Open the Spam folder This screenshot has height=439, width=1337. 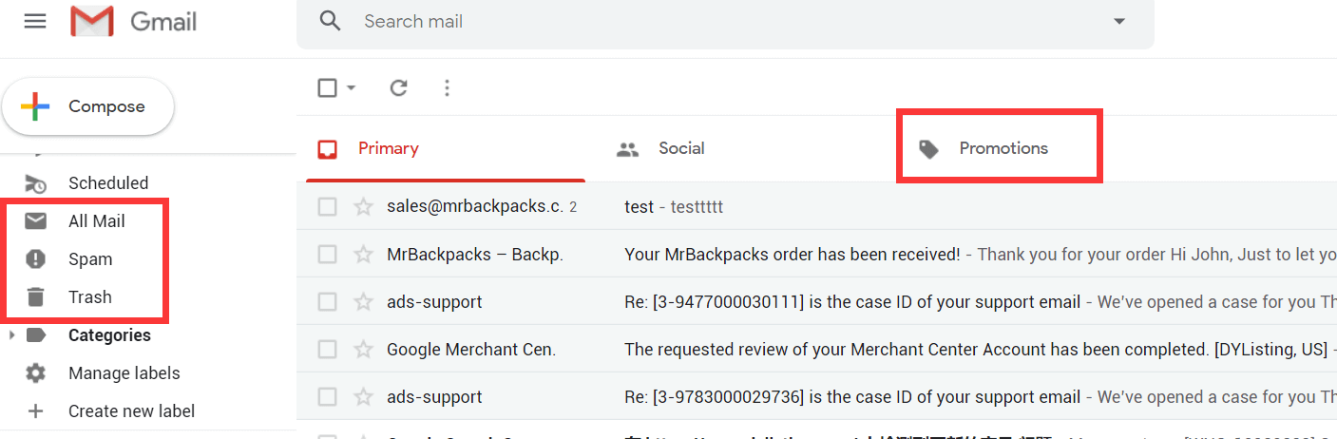tap(90, 259)
